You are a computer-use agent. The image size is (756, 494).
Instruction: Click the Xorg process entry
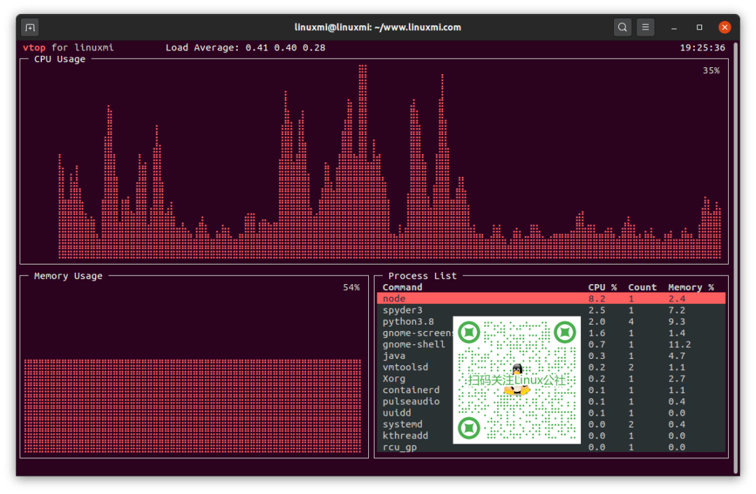click(394, 379)
